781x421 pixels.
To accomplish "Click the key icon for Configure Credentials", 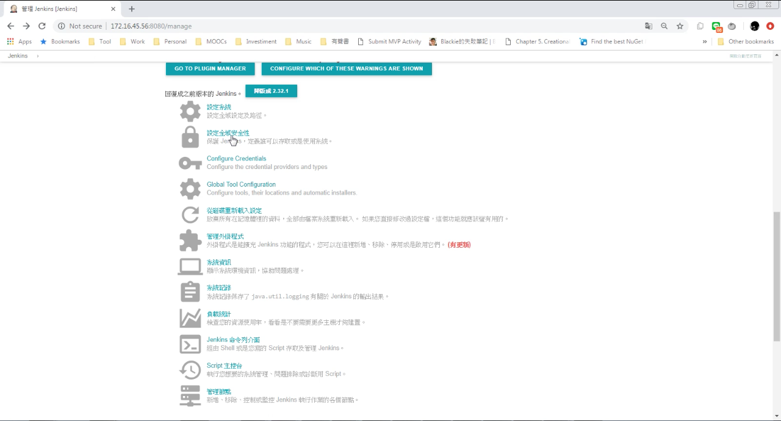I will [x=190, y=164].
